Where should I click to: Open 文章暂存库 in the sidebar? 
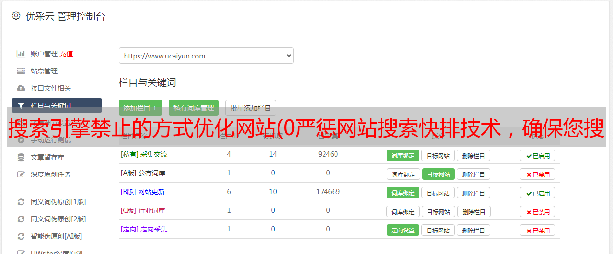click(x=47, y=157)
